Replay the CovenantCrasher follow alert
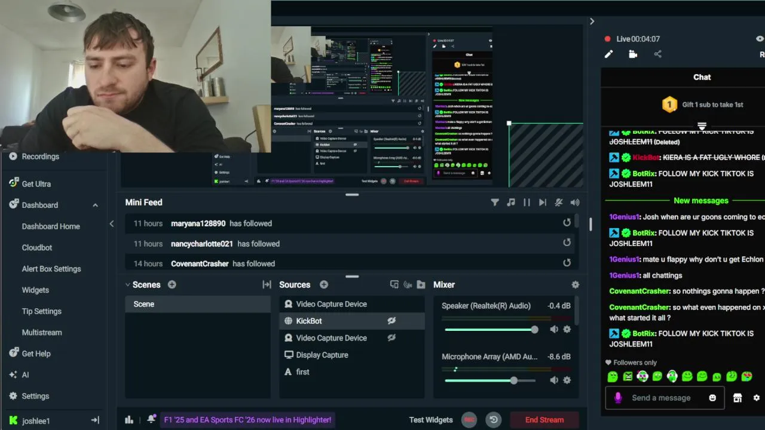The image size is (765, 430). pyautogui.click(x=567, y=263)
